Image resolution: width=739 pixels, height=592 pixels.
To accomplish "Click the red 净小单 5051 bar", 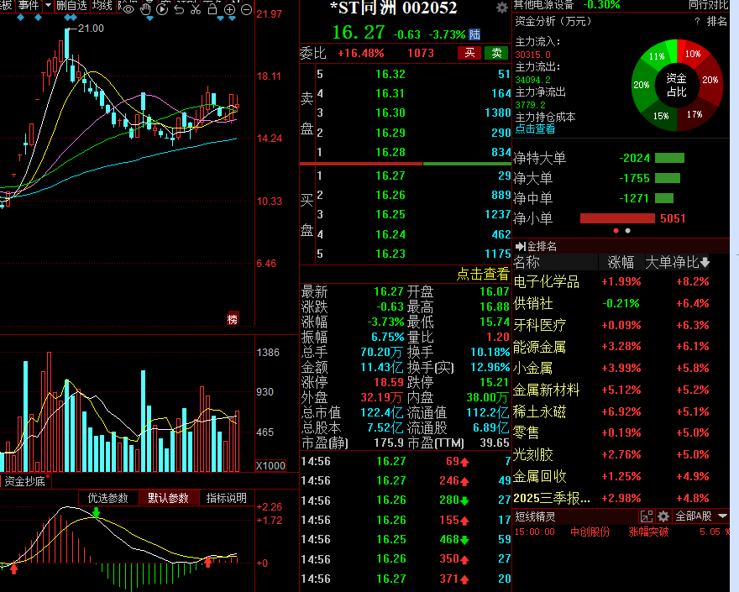I will 617,218.
